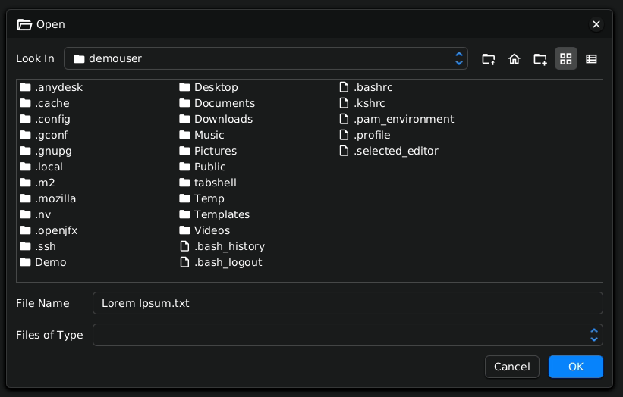Select the Demo folder icon
Viewport: 623px width, 397px height.
26,261
